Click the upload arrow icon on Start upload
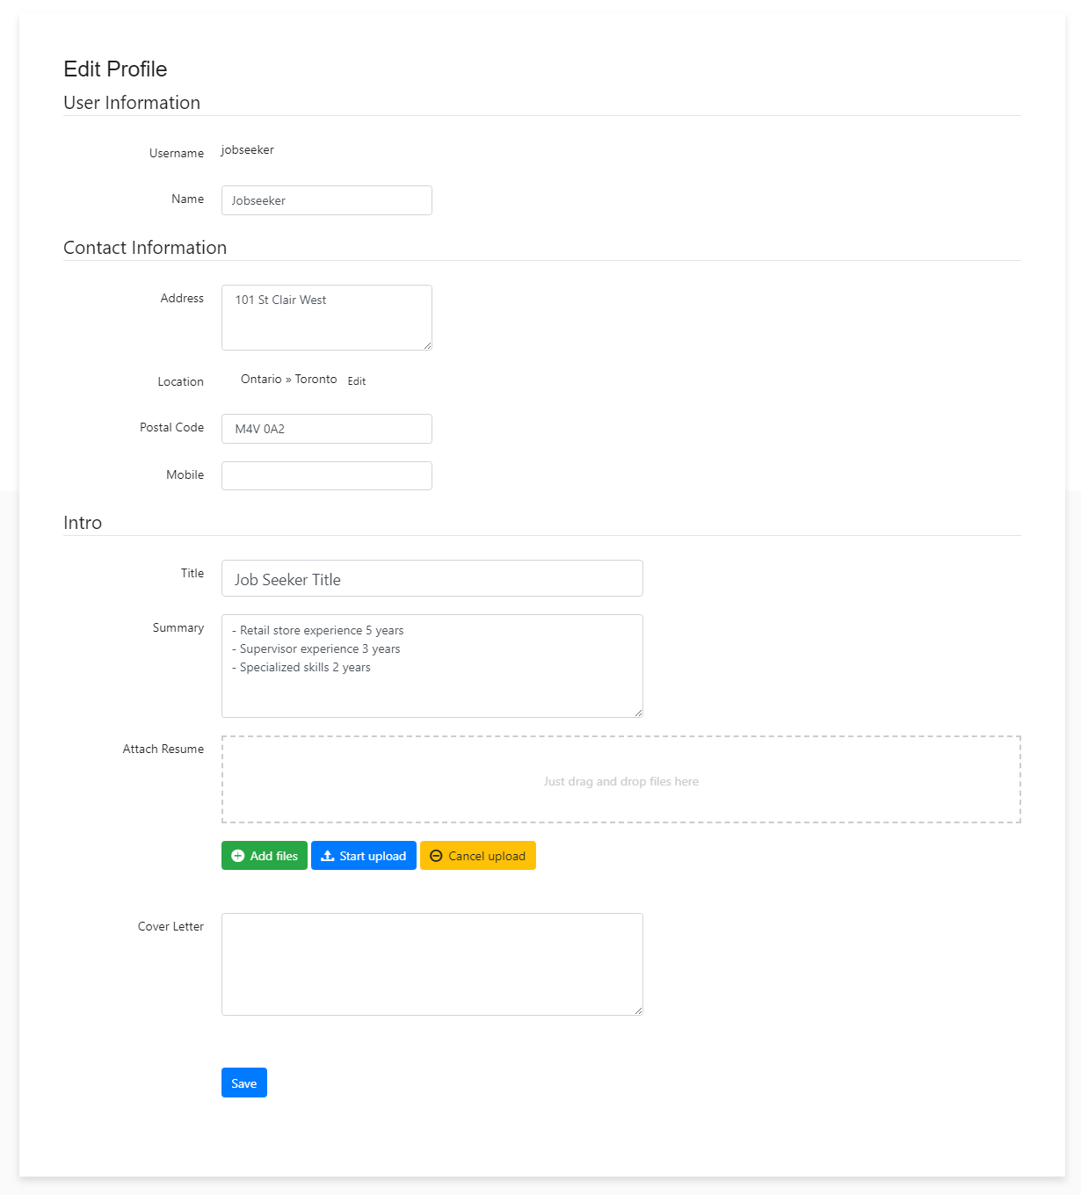Screen dimensions: 1081x1195 [326, 855]
